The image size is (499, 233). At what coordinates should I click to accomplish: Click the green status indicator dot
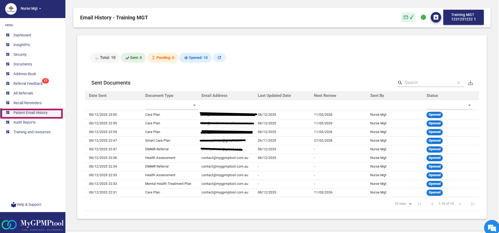tap(423, 17)
